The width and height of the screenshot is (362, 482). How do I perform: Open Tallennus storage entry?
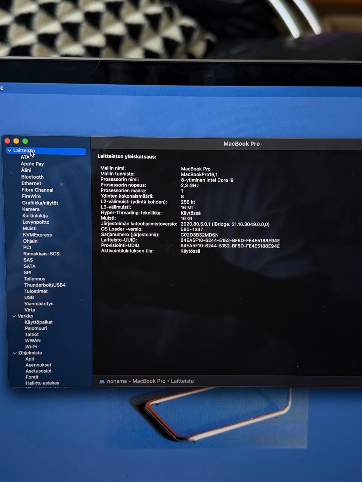(35, 279)
